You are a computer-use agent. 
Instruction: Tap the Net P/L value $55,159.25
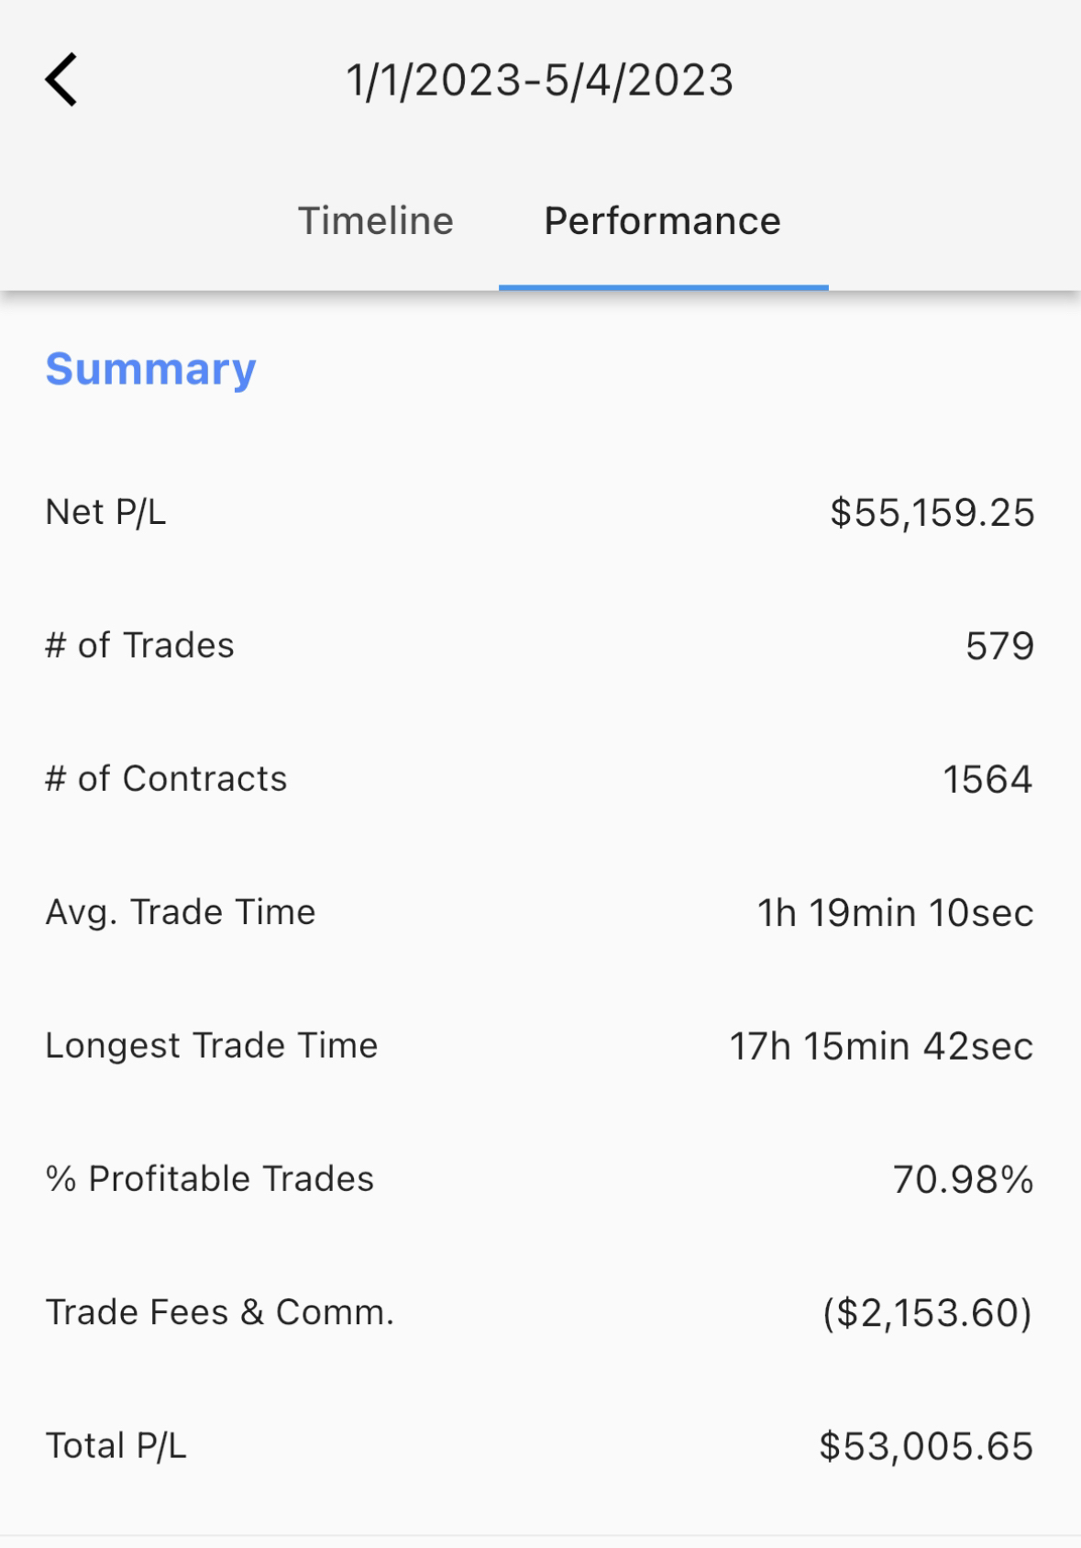coord(932,512)
